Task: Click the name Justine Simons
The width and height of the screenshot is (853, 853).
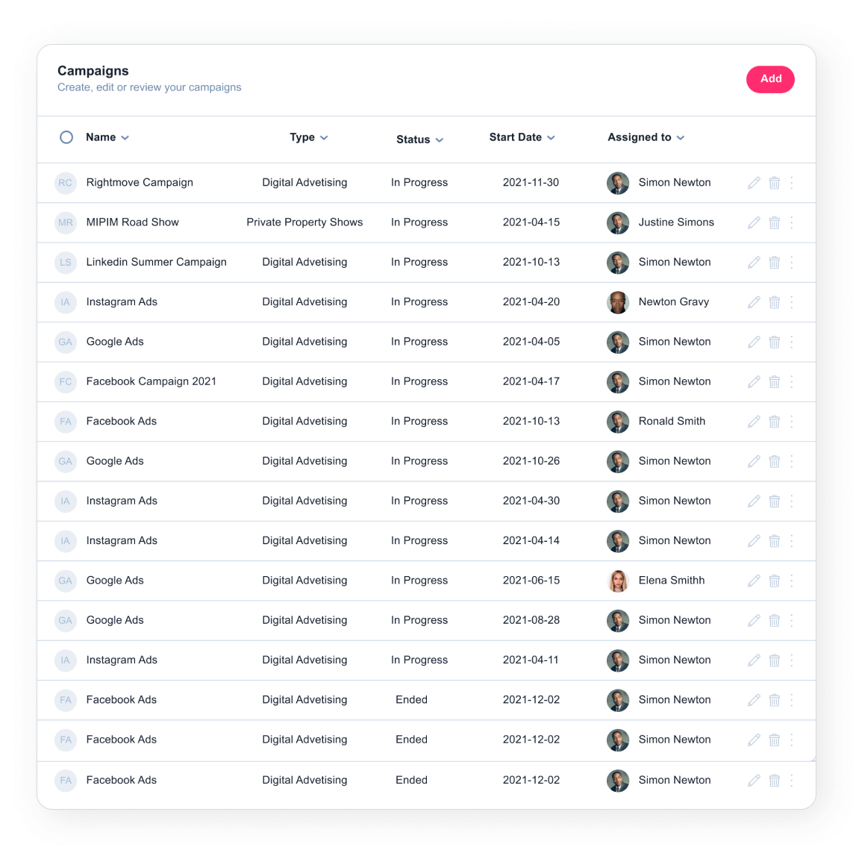Action: coord(676,222)
